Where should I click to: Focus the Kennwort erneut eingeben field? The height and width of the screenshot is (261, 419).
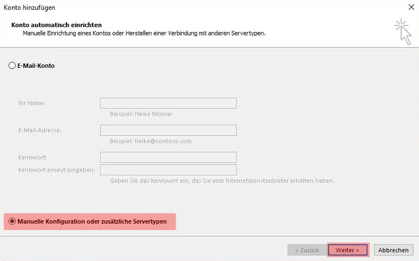click(168, 170)
